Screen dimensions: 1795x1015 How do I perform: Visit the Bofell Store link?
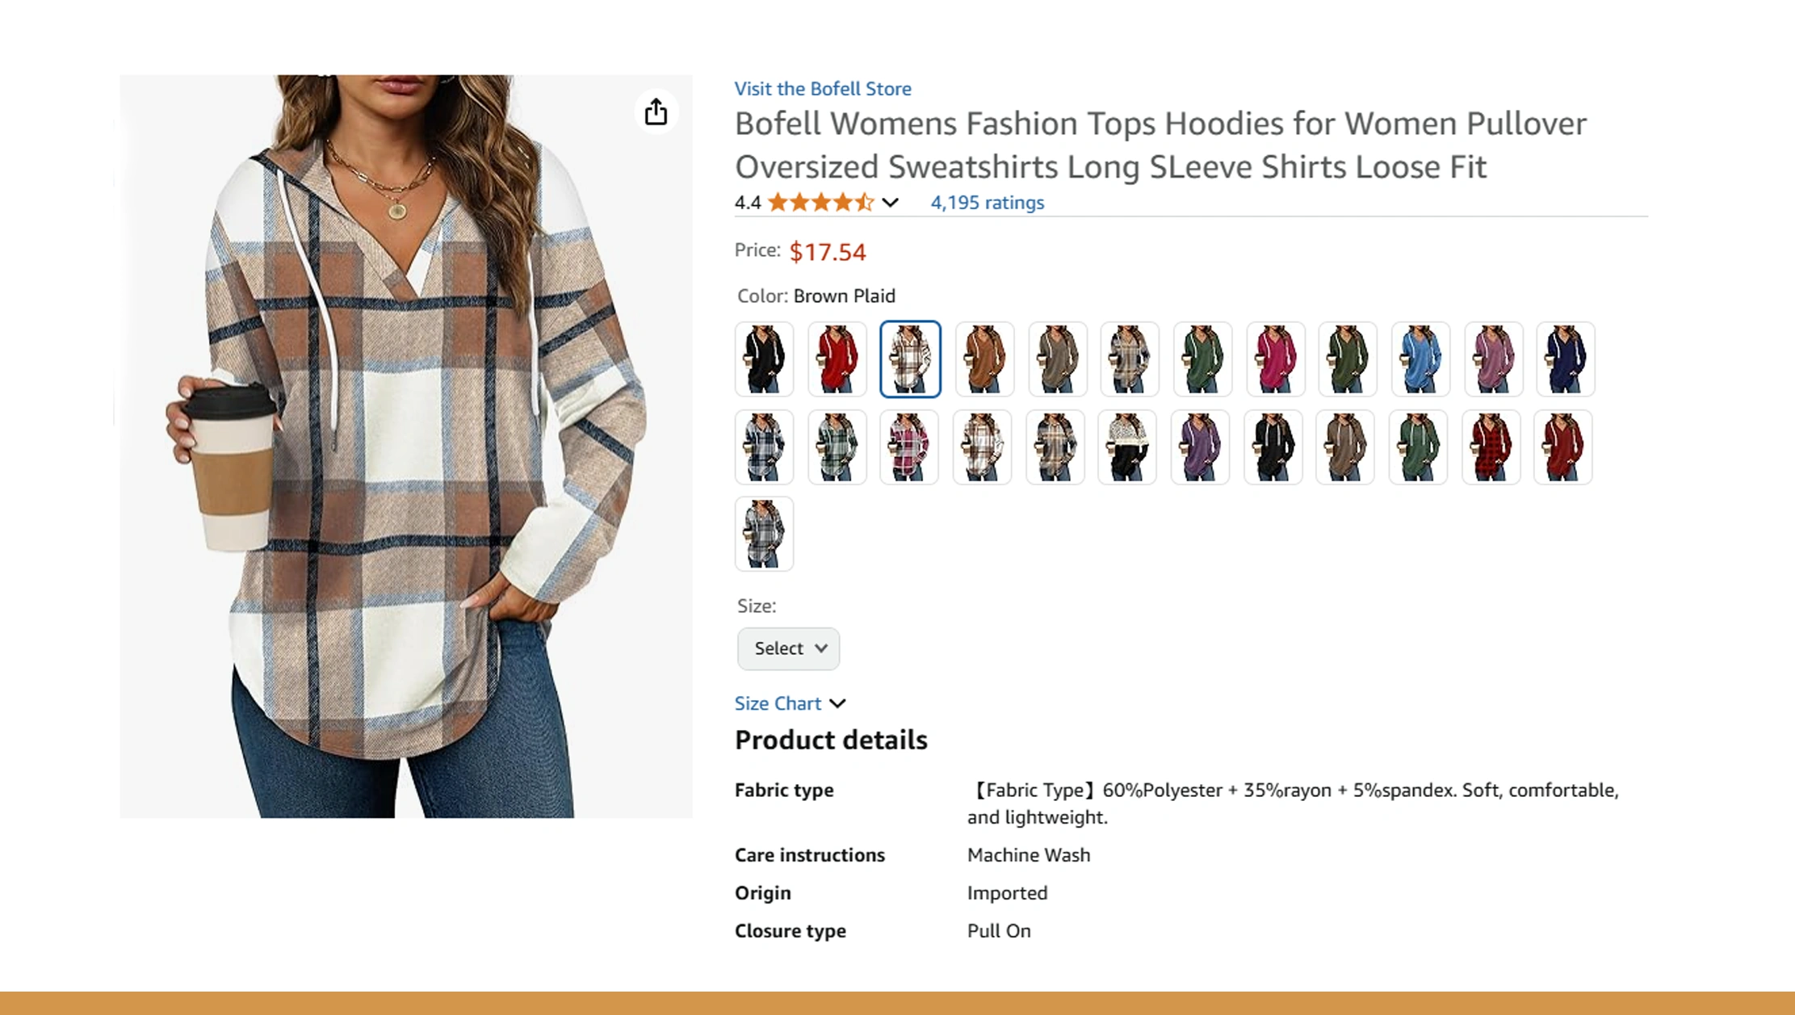pos(823,89)
